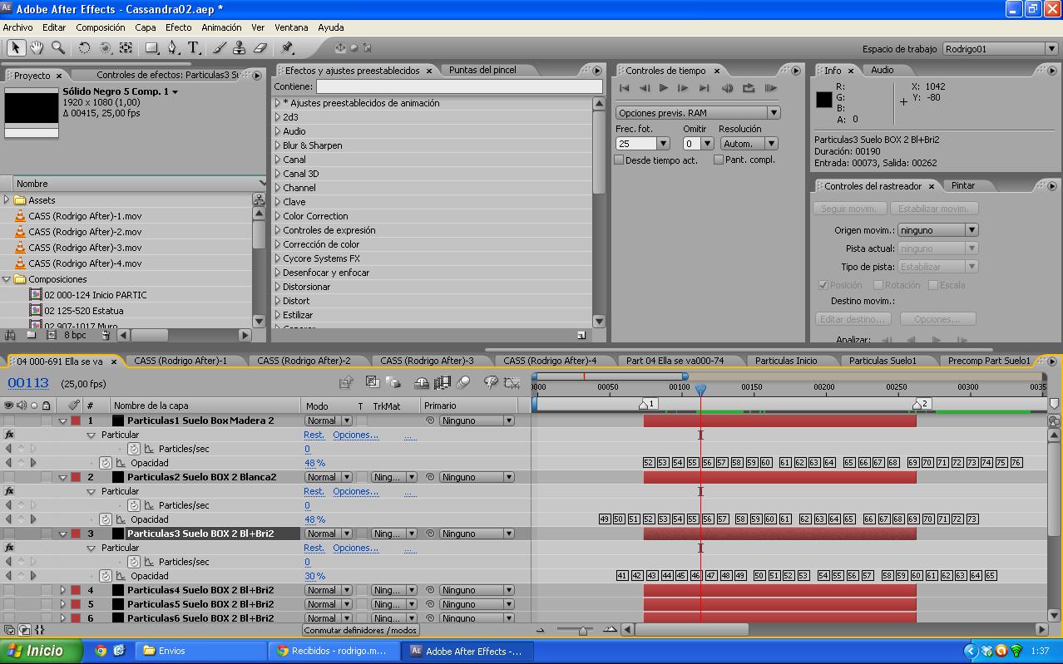The width and height of the screenshot is (1063, 664).
Task: Enable the 'Desde tiempo act.' checkbox
Action: point(619,160)
